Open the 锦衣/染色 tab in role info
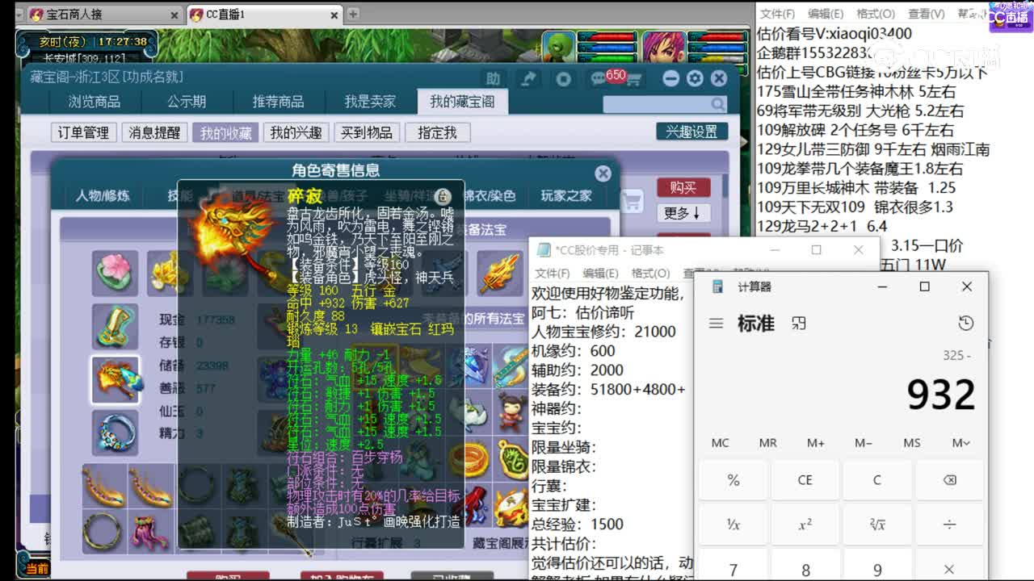Screen dimensions: 1034x581 [489, 196]
